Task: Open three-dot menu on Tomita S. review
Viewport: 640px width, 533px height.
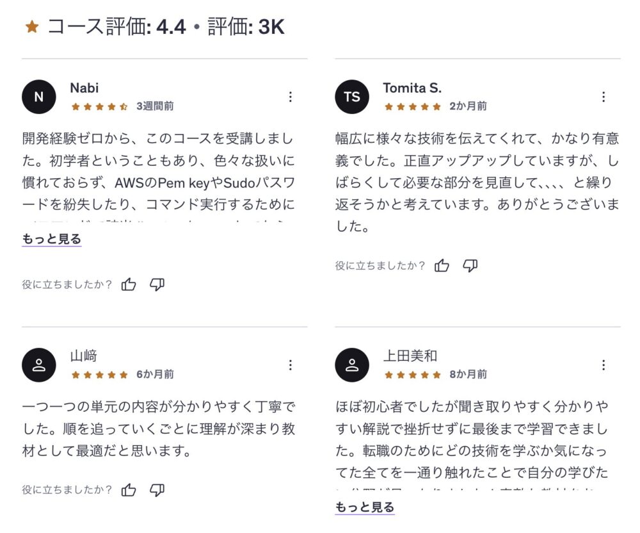Action: (603, 97)
